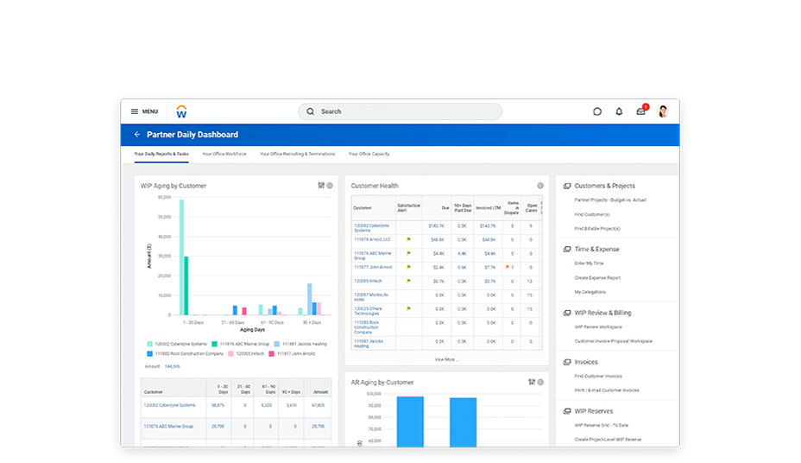Switch to Your Office Workforce tab
The image size is (801, 463).
coord(224,154)
